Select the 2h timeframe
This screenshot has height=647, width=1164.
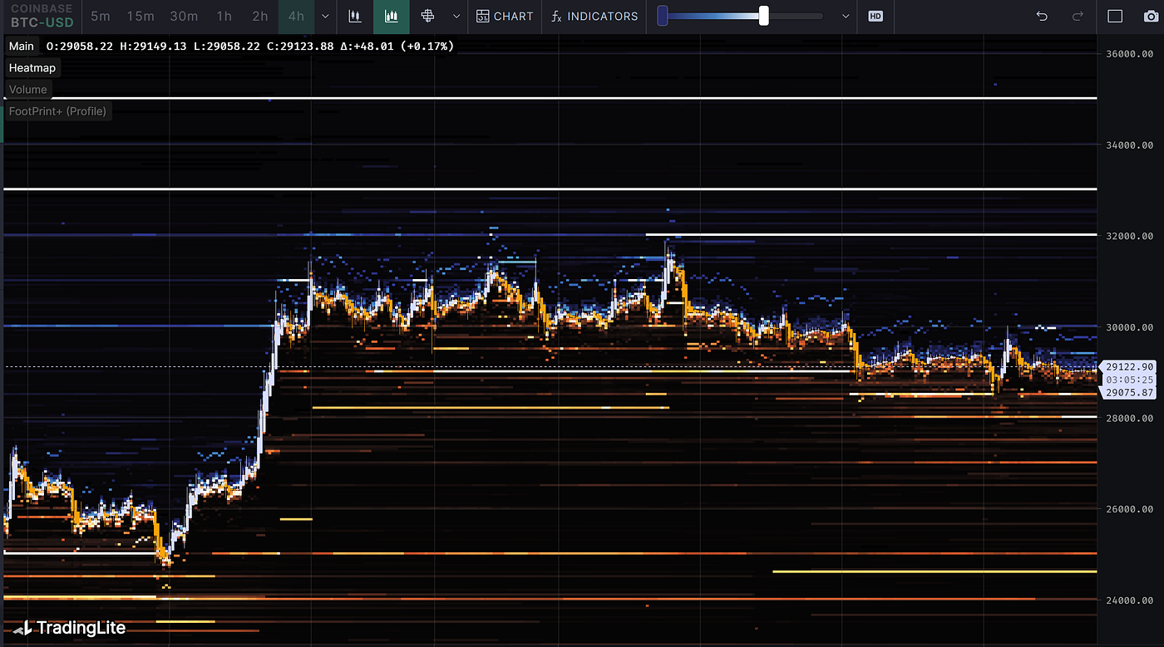point(260,16)
